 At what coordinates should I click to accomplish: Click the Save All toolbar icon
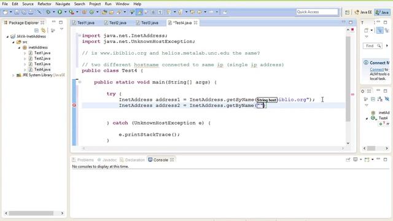pos(24,12)
